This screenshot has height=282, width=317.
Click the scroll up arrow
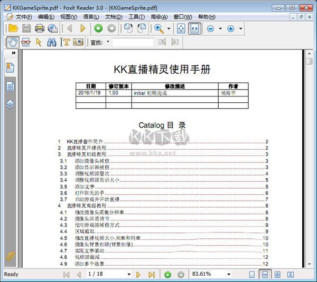click(x=309, y=53)
